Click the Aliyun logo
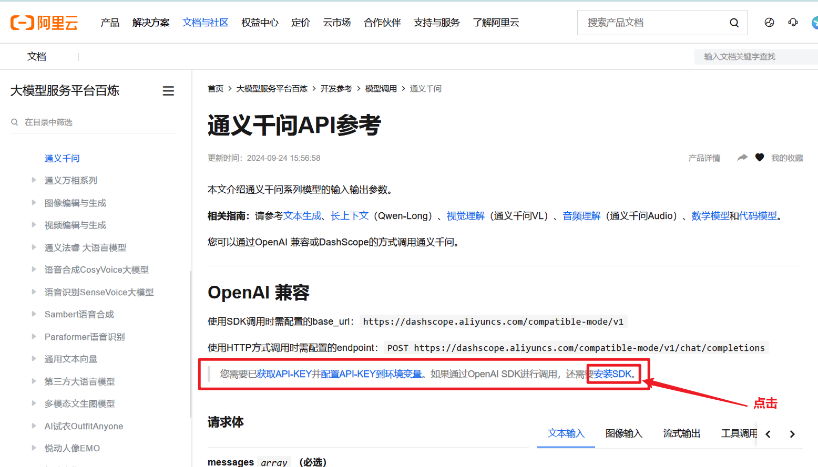The image size is (818, 467). 44,23
